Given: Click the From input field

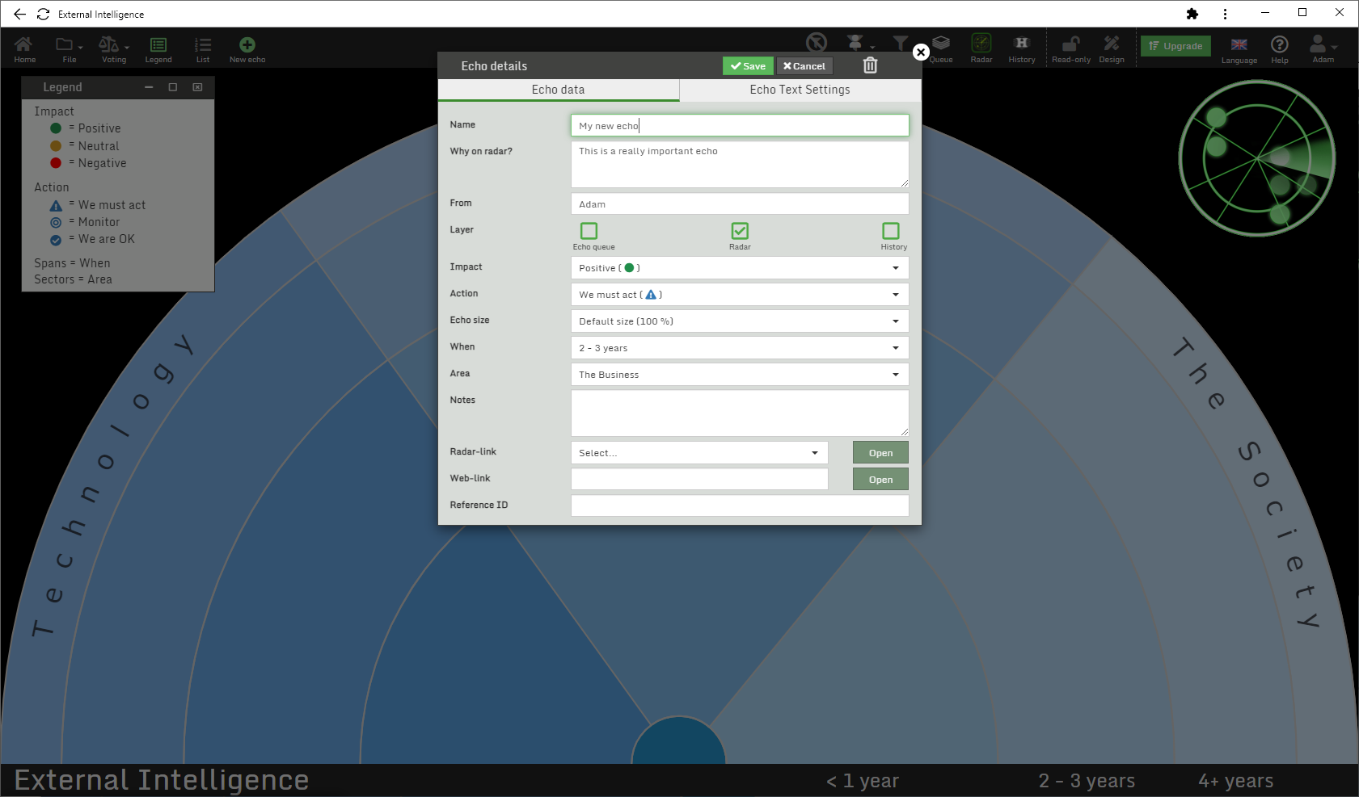Looking at the screenshot, I should (740, 204).
